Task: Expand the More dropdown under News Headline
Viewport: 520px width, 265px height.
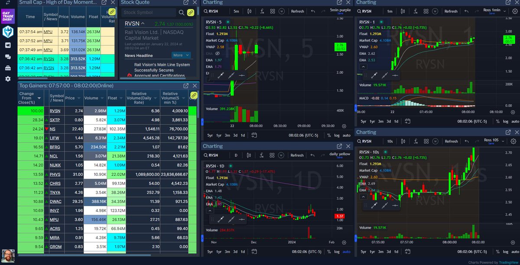Action: [x=182, y=55]
